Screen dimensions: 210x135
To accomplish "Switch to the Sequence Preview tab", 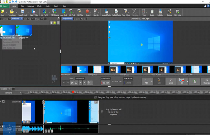I will [80, 19].
